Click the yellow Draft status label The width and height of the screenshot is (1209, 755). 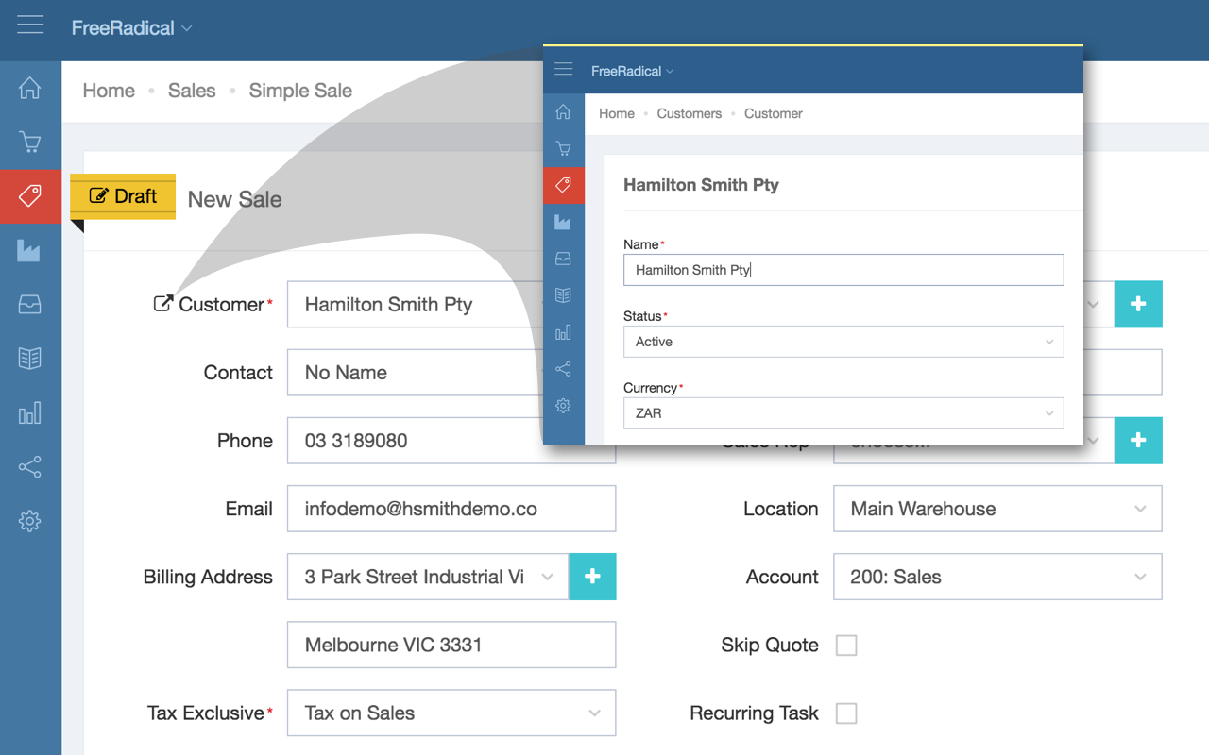pos(123,196)
